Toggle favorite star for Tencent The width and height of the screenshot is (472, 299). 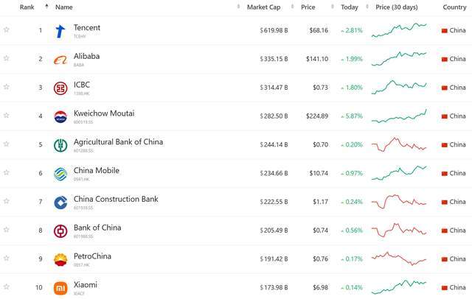pyautogui.click(x=7, y=29)
